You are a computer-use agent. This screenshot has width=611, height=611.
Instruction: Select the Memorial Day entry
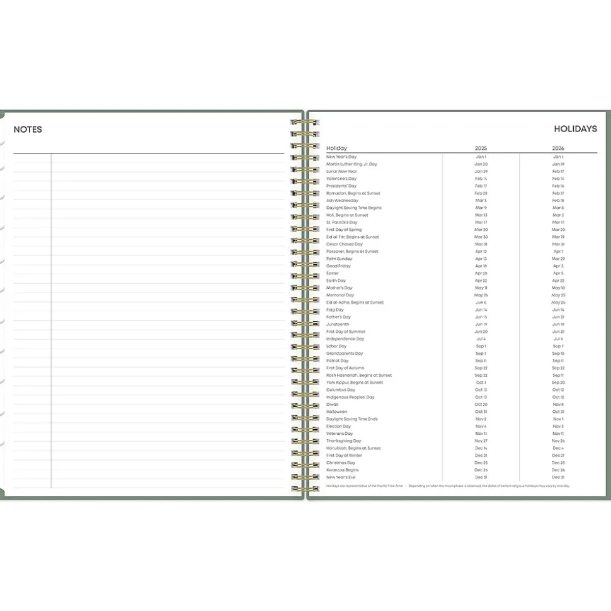[340, 295]
